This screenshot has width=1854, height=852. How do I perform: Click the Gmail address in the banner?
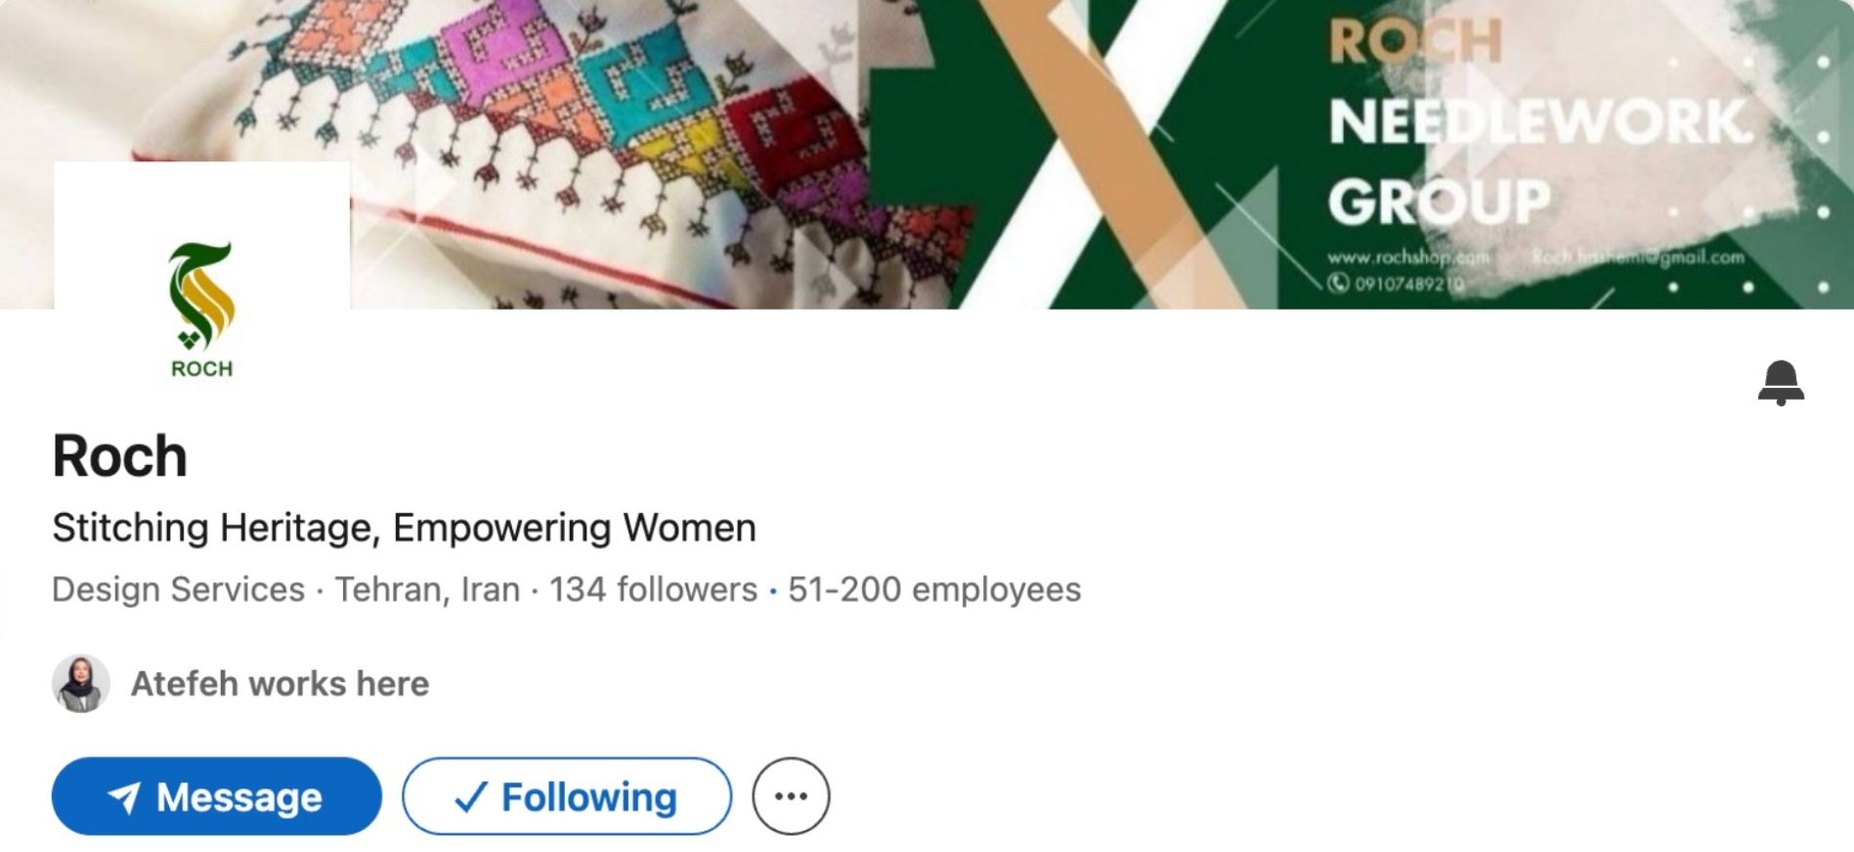click(x=1638, y=257)
